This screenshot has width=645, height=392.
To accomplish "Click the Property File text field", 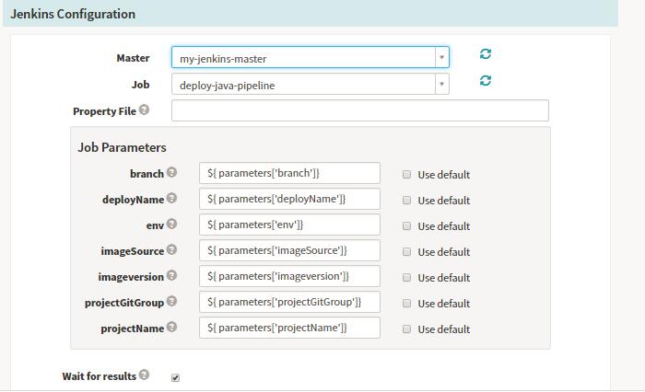I will 359,111.
